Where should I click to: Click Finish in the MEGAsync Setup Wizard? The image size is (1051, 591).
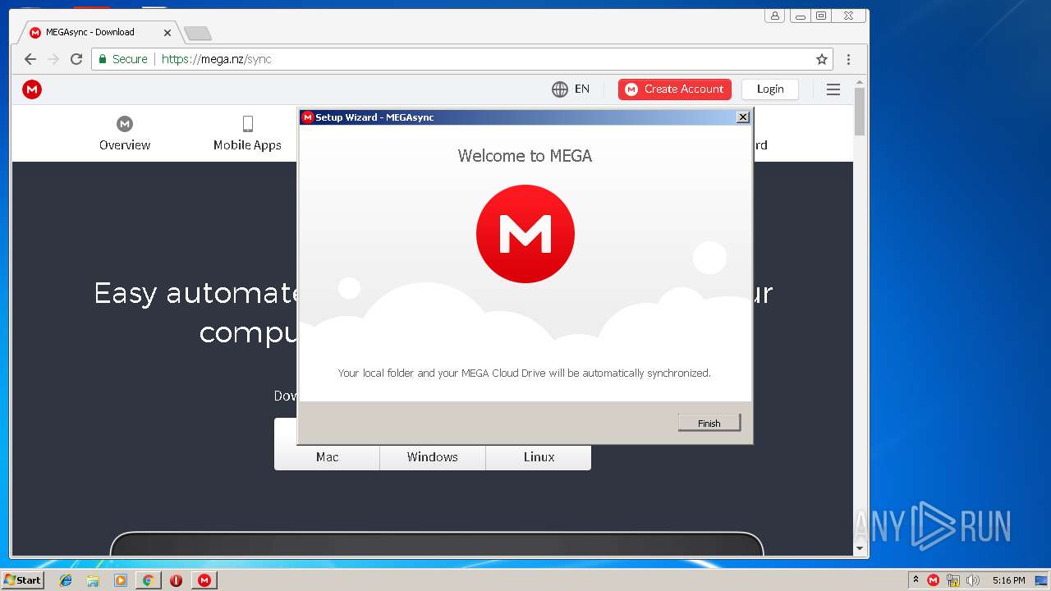point(709,423)
